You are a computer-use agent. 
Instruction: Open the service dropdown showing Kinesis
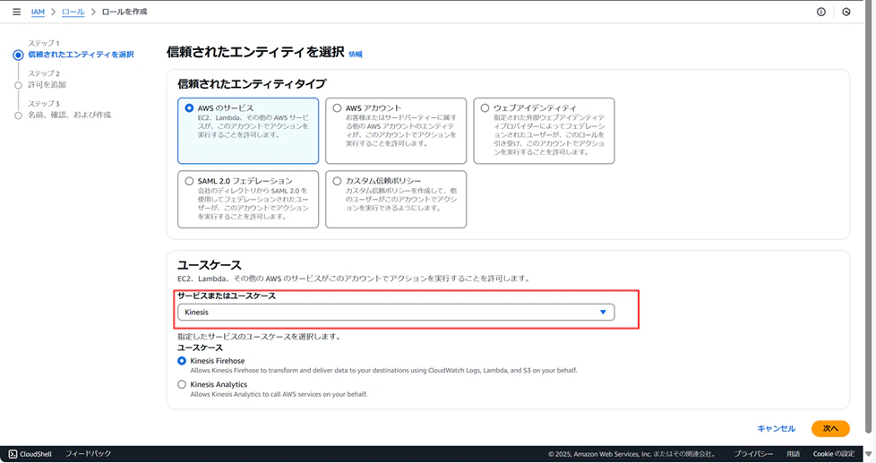[396, 313]
